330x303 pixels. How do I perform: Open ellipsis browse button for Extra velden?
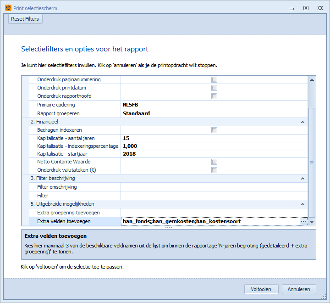pyautogui.click(x=303, y=221)
